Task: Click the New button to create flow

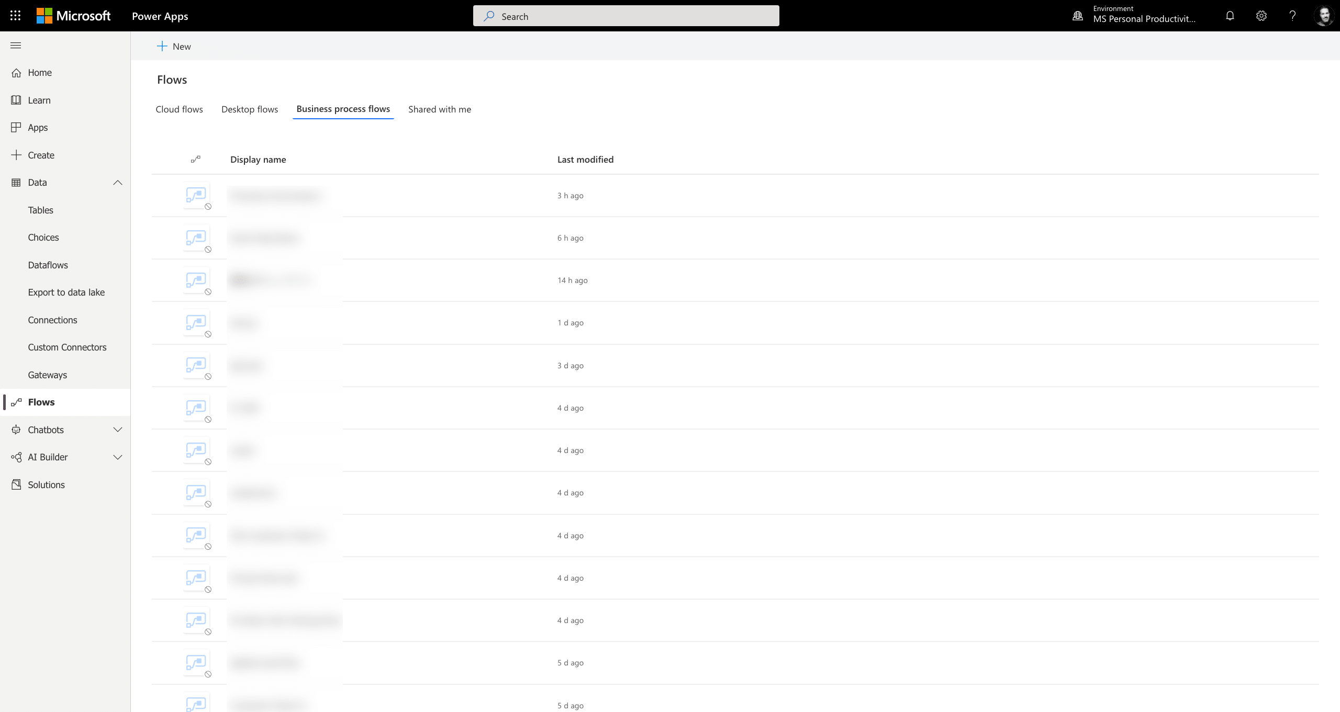Action: (174, 46)
